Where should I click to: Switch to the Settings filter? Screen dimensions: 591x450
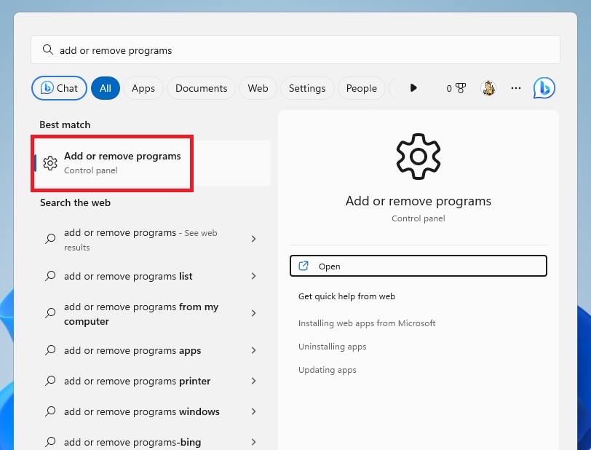(x=307, y=88)
